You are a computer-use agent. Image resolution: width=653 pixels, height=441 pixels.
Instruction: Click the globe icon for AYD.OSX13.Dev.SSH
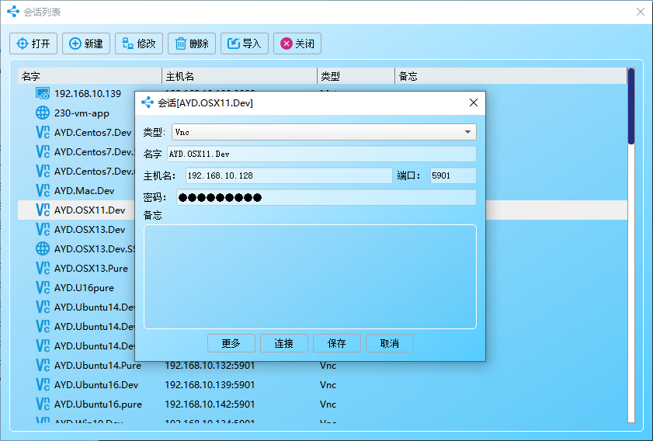[43, 249]
